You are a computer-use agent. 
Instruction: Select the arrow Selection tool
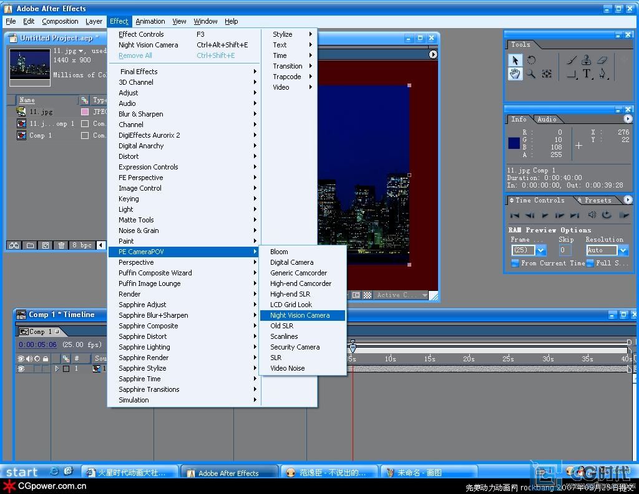515,60
